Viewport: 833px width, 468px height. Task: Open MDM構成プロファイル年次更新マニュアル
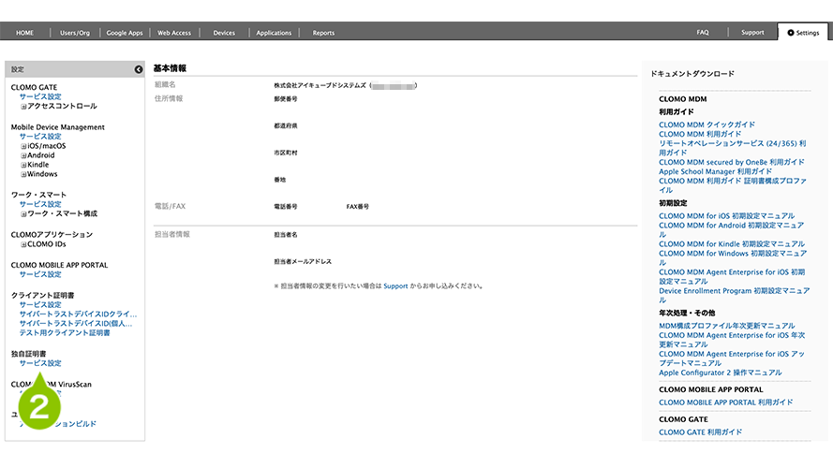[x=727, y=326]
